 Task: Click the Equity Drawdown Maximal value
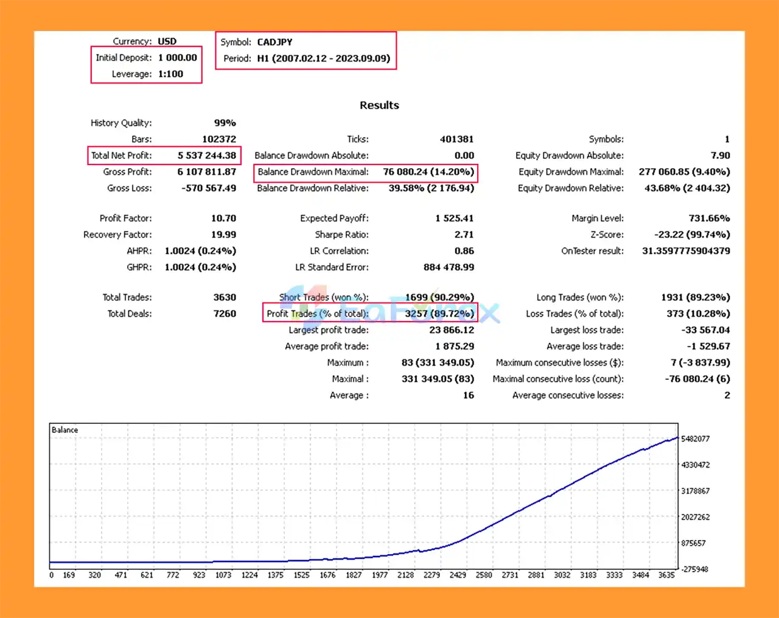click(x=684, y=172)
